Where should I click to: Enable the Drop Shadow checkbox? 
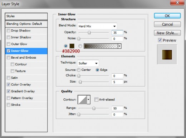point(8,30)
